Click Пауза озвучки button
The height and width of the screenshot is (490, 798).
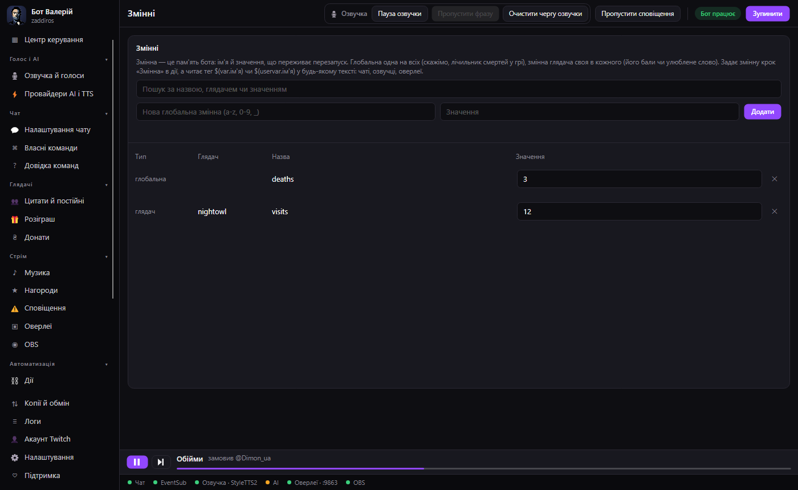(400, 14)
